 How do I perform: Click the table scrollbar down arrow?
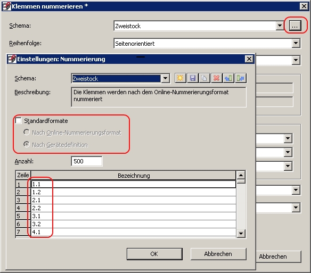pyautogui.click(x=241, y=233)
